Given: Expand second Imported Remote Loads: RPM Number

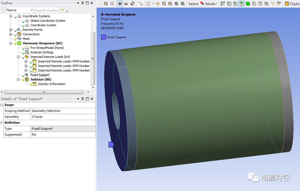Looking at the screenshot, I should (x=26, y=66).
